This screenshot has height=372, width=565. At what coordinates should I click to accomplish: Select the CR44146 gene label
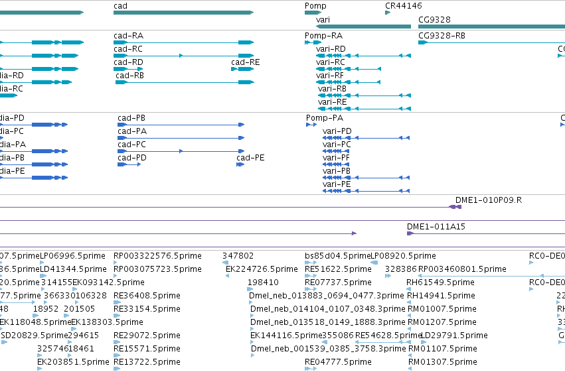[403, 6]
